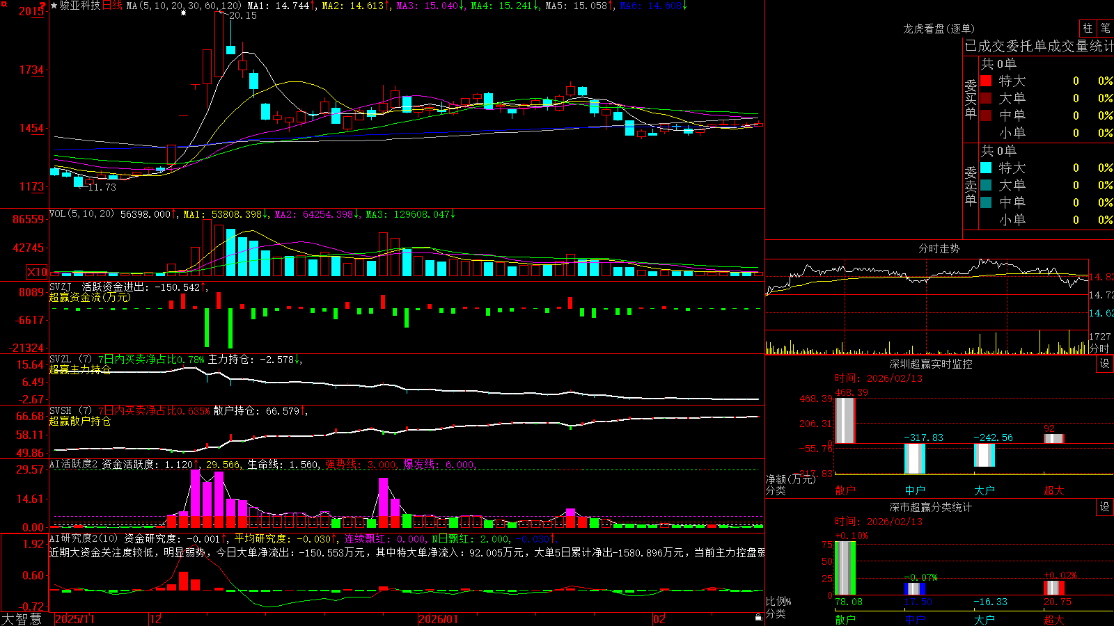Image resolution: width=1114 pixels, height=626 pixels.
Task: Jump to the 2026/01 timeline marker
Action: 439,619
